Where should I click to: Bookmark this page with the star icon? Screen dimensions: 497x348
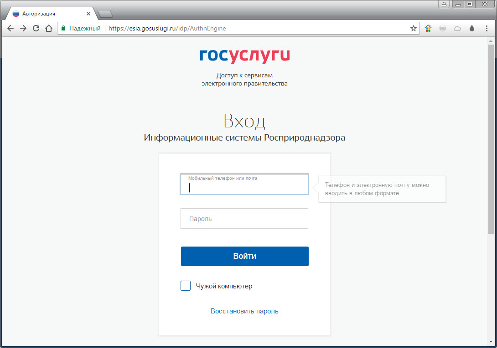coord(413,29)
